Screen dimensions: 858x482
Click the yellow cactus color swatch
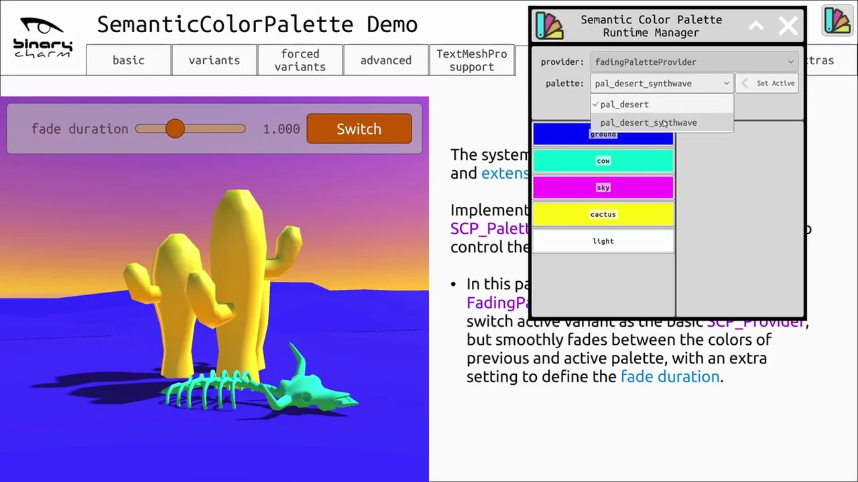[x=603, y=214]
